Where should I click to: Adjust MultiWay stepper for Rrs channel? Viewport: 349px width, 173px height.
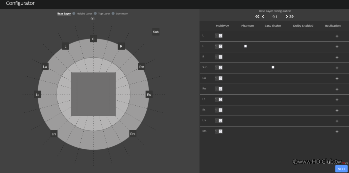coord(220,131)
